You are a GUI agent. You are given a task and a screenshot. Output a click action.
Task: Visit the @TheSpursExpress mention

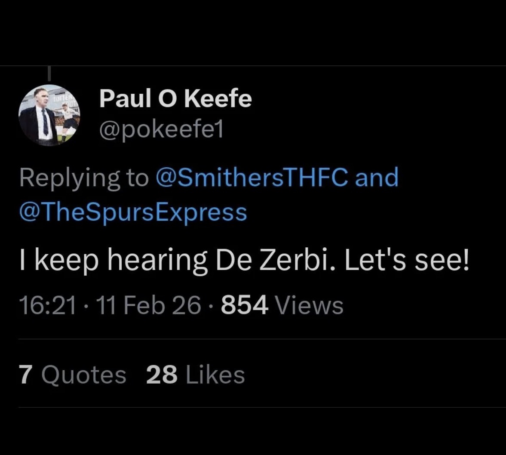(133, 212)
